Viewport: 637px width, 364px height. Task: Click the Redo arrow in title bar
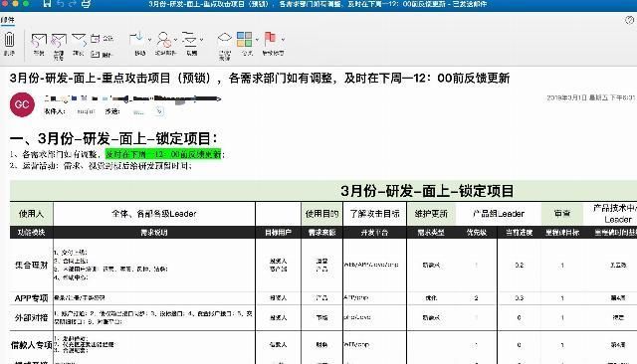(73, 4)
